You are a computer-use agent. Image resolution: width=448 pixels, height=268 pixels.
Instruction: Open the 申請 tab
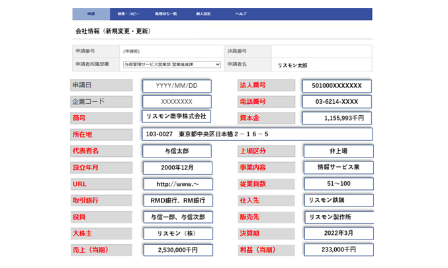point(91,14)
